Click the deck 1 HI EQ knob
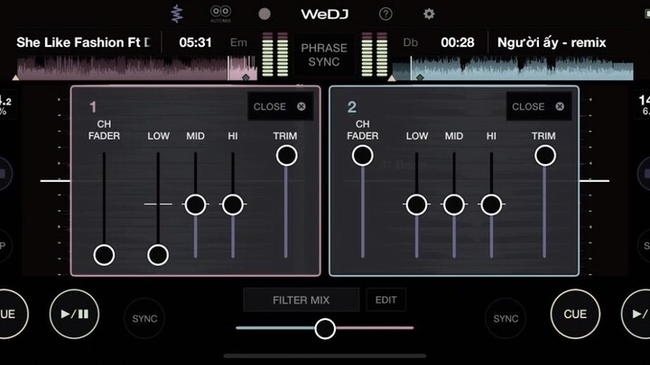650x365 pixels. point(233,205)
